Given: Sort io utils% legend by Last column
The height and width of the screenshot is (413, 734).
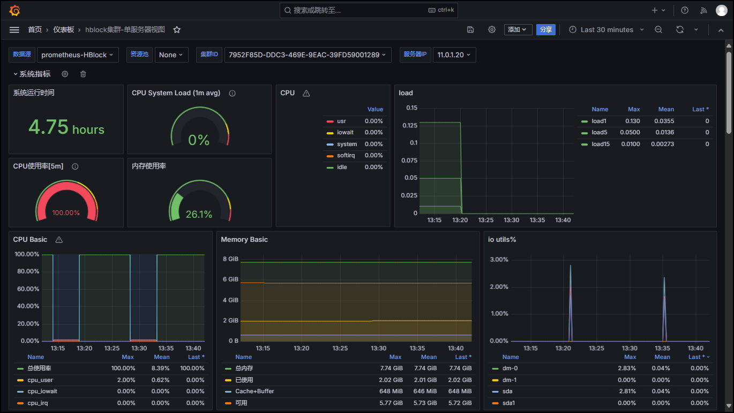Looking at the screenshot, I should 699,357.
